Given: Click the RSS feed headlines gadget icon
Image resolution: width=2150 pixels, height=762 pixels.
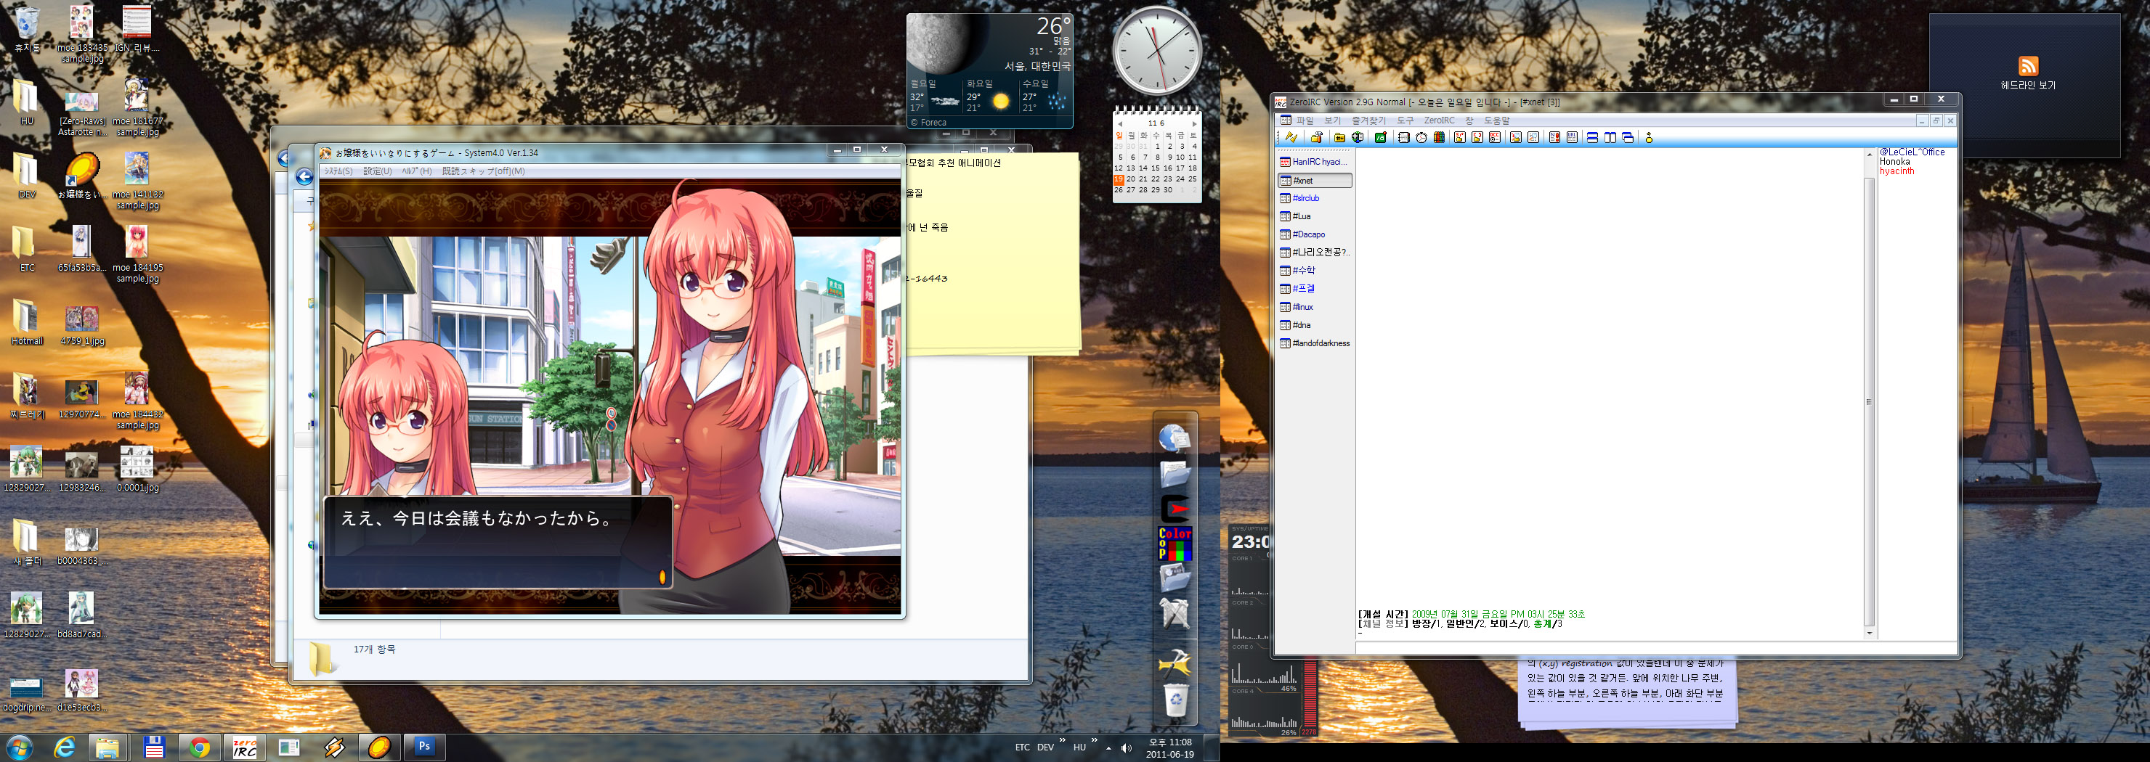Looking at the screenshot, I should point(2028,65).
